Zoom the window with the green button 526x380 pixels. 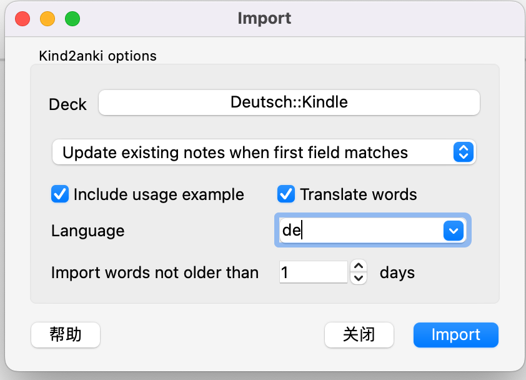pyautogui.click(x=72, y=19)
